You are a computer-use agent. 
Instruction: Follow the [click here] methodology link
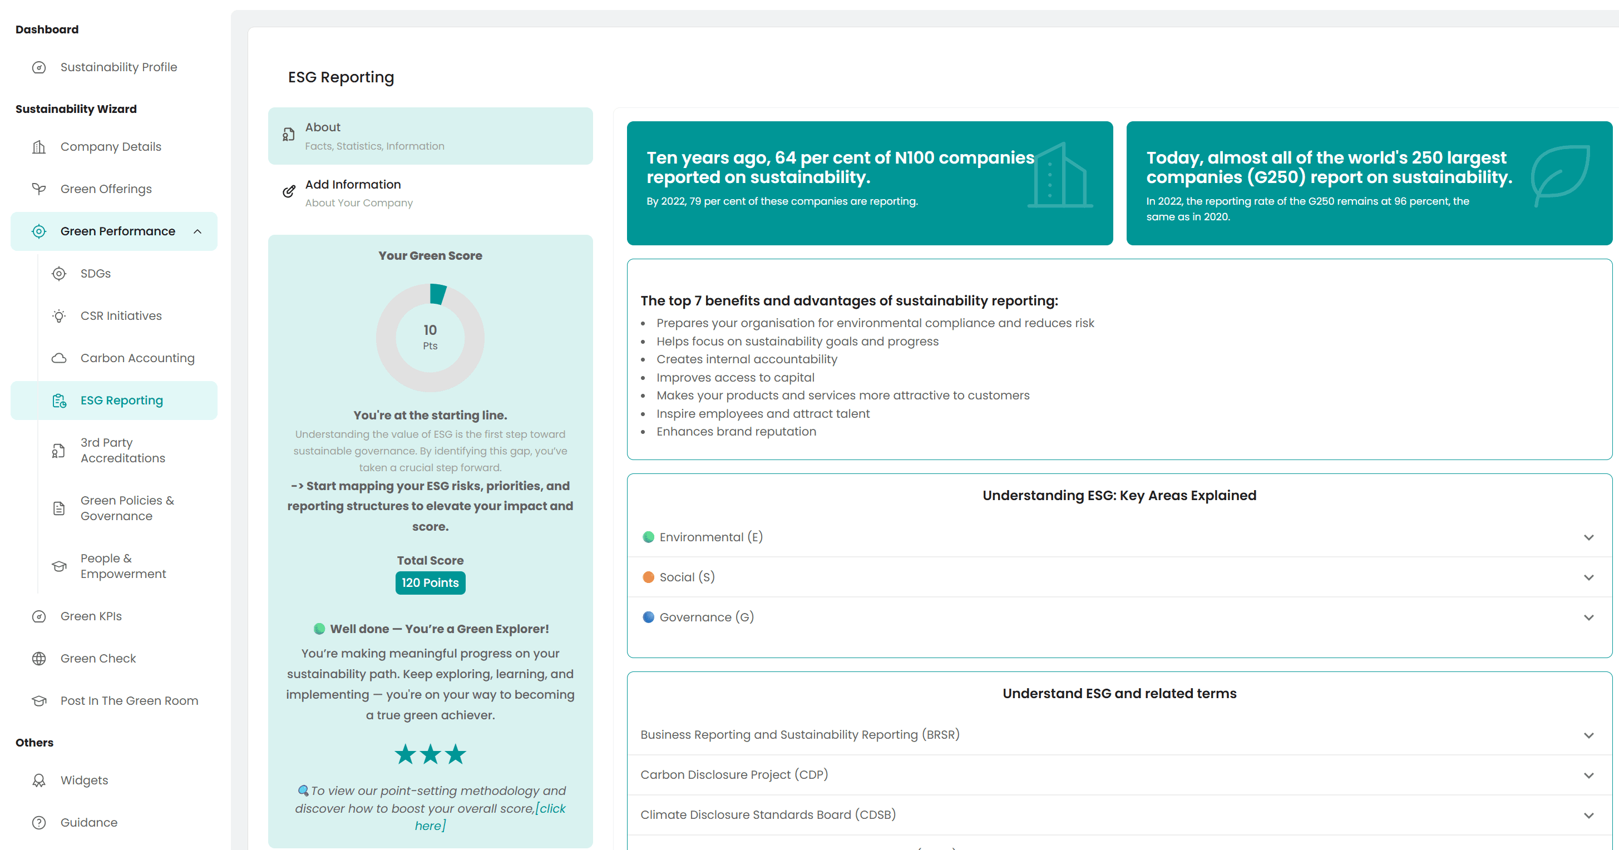pos(551,808)
